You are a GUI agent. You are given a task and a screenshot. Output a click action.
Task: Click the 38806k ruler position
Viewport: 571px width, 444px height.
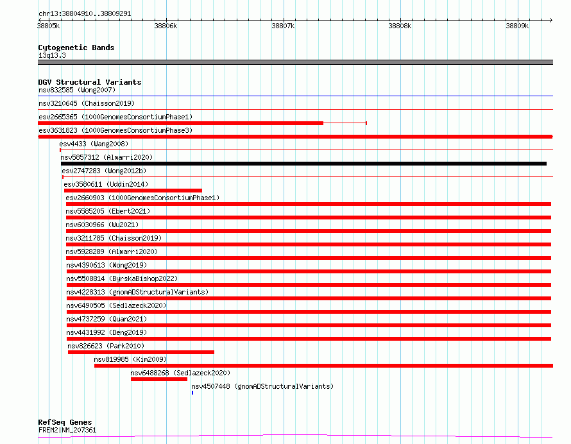pyautogui.click(x=166, y=26)
